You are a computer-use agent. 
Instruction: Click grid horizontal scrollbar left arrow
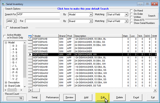coord(30,90)
